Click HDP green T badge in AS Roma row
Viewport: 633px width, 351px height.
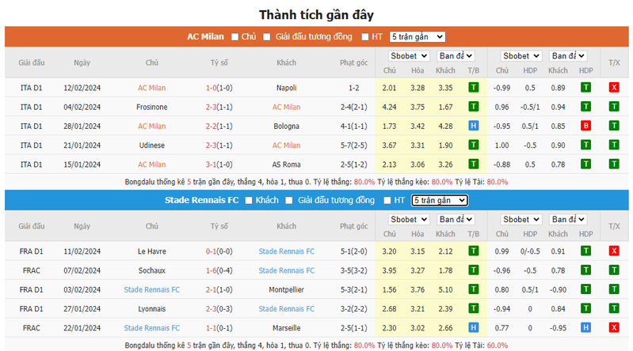coord(585,164)
